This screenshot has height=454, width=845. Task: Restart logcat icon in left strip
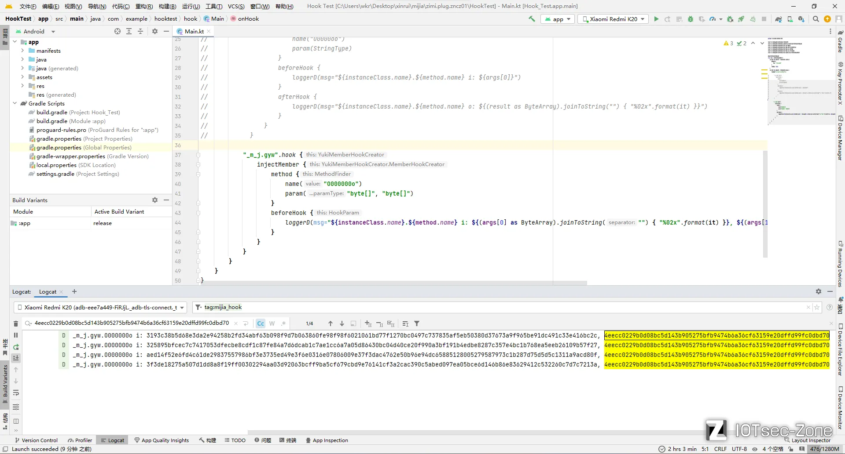(16, 347)
